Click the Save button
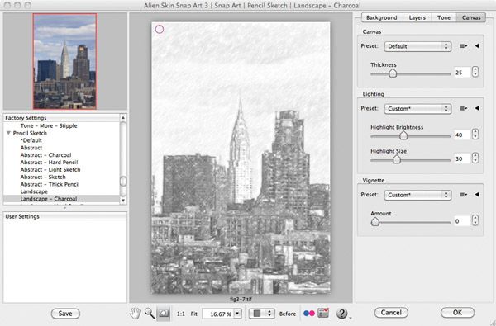496x326 pixels. (65, 314)
